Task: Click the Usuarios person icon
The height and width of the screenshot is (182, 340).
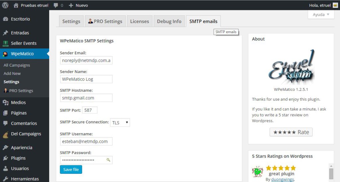Action: point(5,168)
